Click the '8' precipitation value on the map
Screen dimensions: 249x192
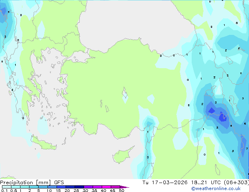click(231, 126)
